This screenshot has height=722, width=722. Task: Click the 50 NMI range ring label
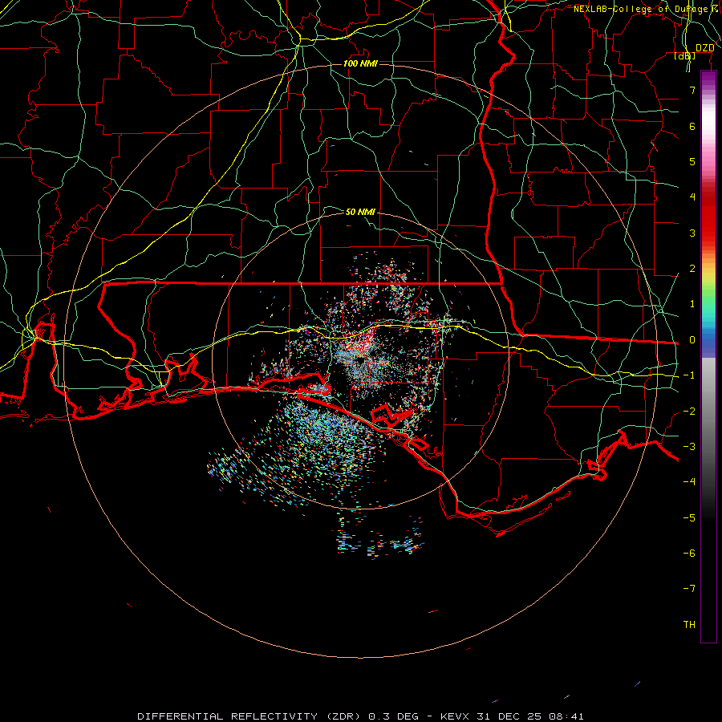click(x=360, y=212)
